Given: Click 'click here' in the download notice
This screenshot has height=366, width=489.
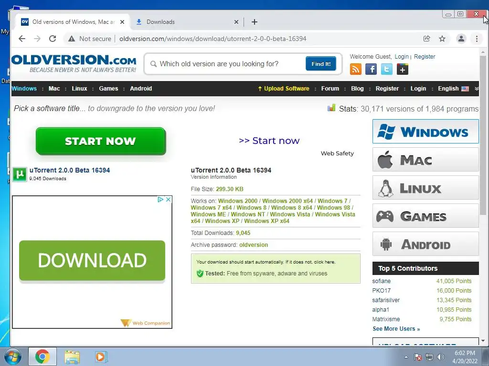Looking at the screenshot, I should coord(324,262).
